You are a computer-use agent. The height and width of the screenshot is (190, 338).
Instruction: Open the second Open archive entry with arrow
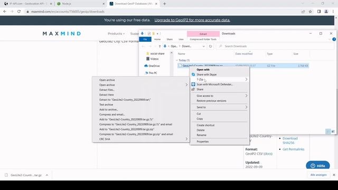click(x=141, y=85)
